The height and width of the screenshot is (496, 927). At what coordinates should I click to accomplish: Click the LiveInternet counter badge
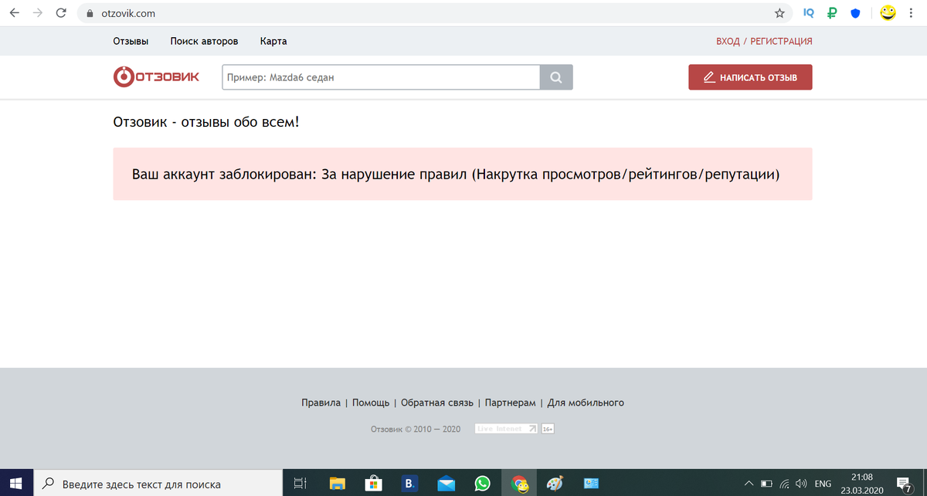506,428
